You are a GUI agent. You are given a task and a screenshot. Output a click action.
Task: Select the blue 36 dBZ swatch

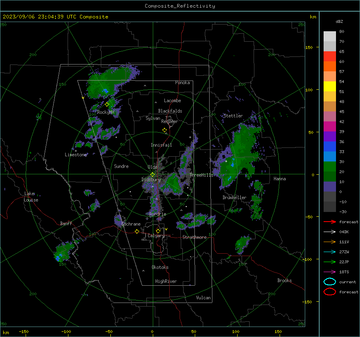[x=330, y=146]
